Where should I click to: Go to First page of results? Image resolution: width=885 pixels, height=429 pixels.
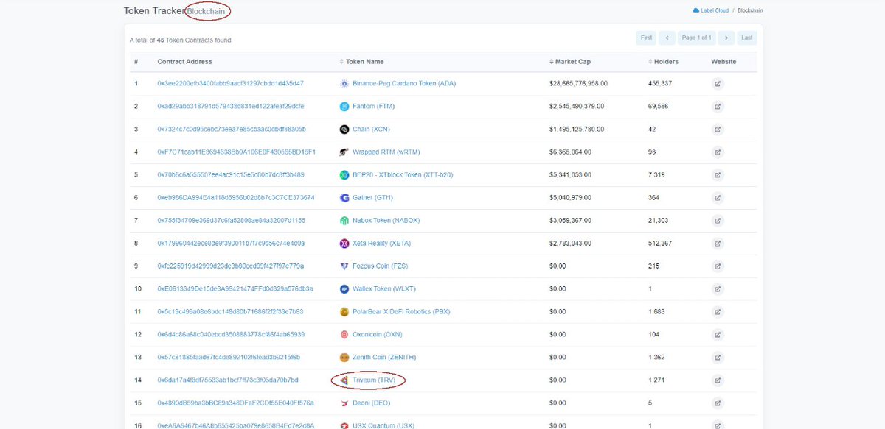click(646, 38)
